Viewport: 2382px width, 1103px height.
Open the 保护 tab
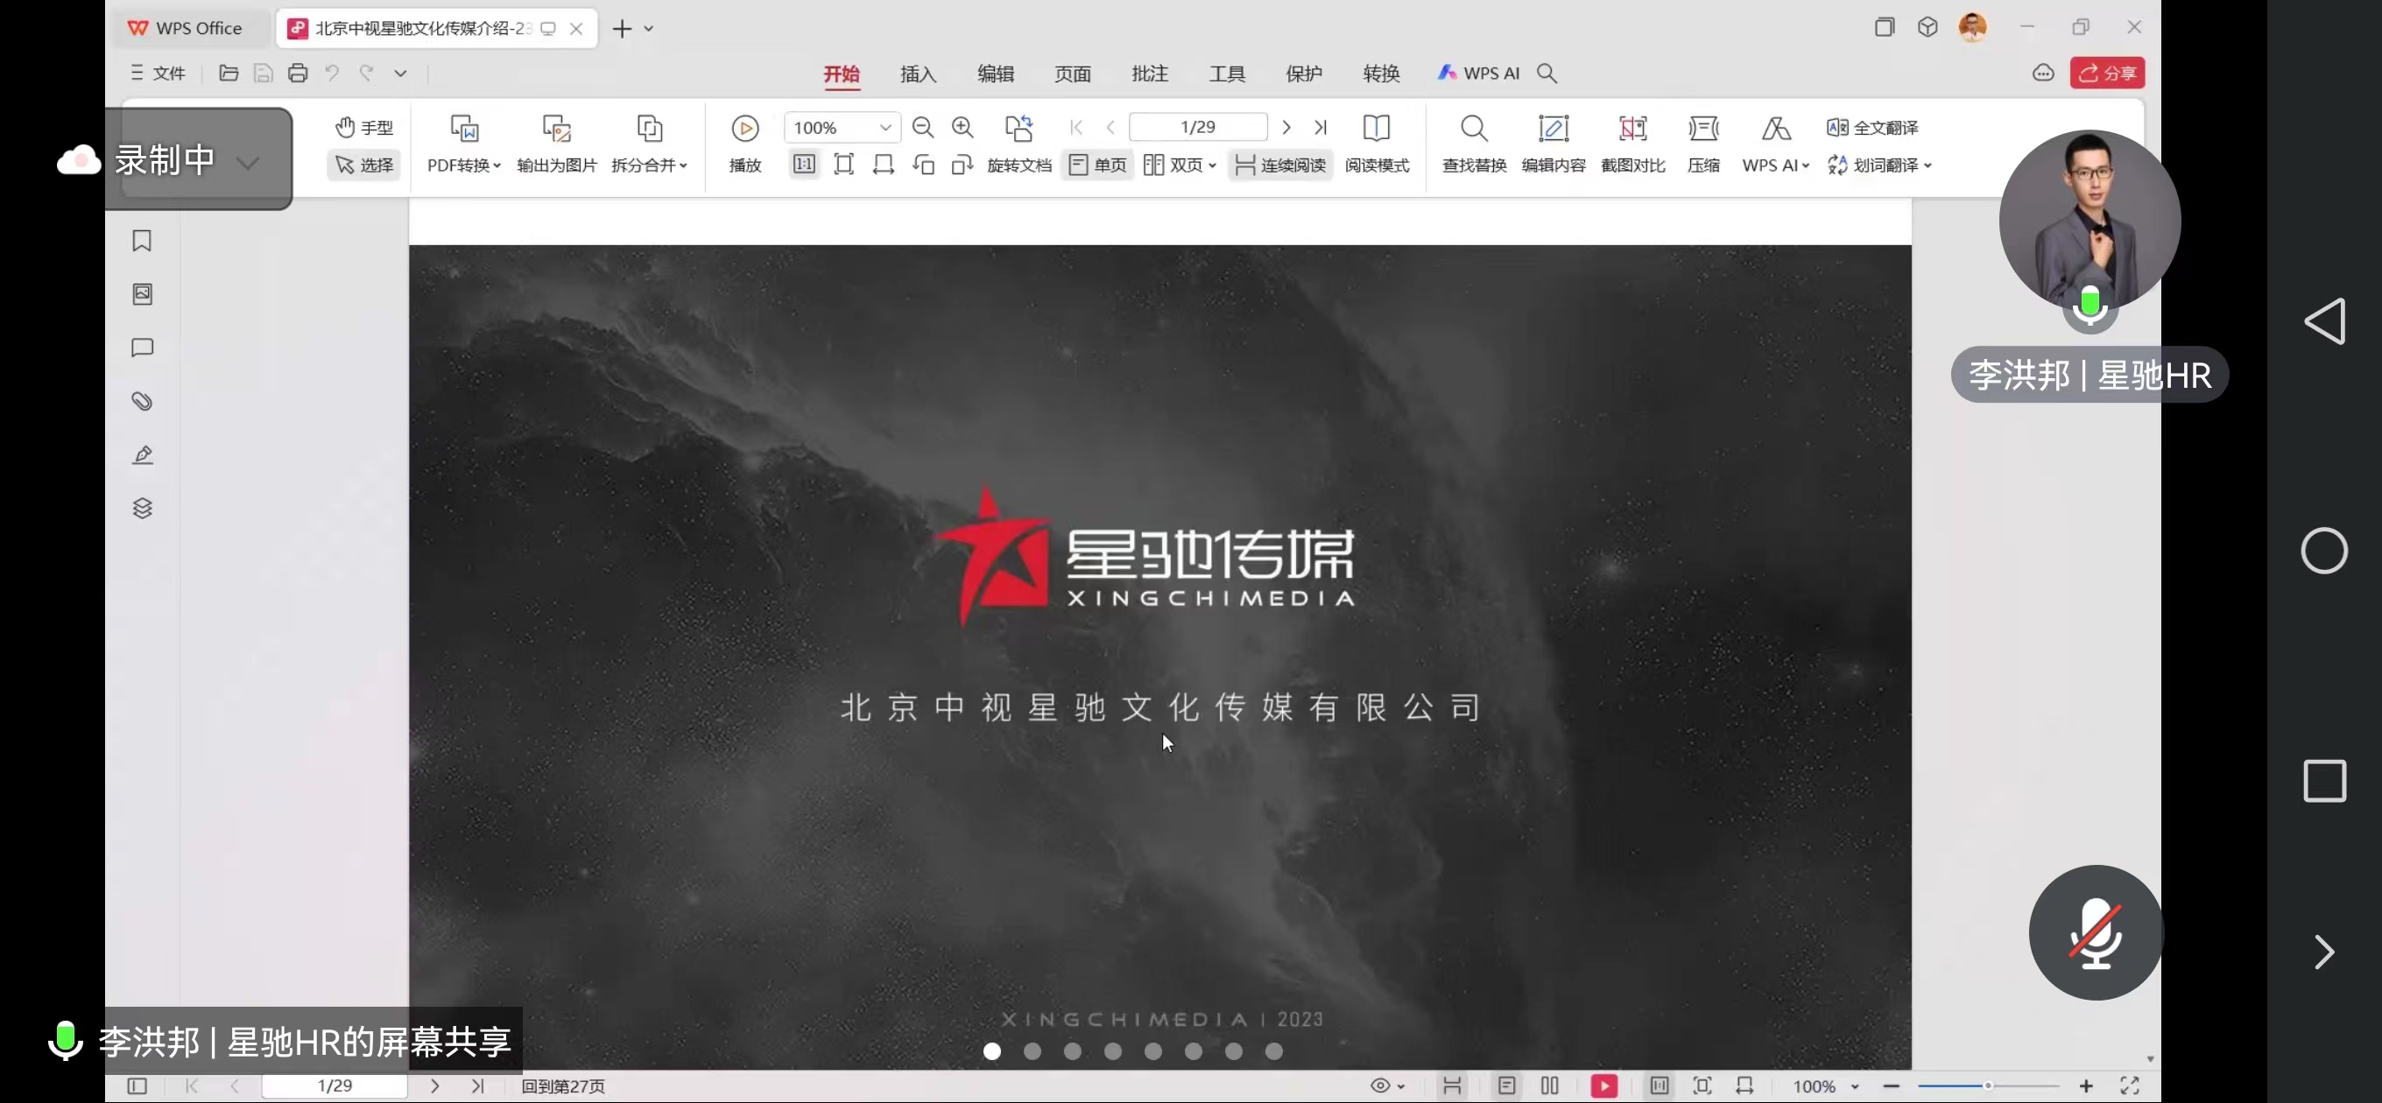coord(1304,74)
